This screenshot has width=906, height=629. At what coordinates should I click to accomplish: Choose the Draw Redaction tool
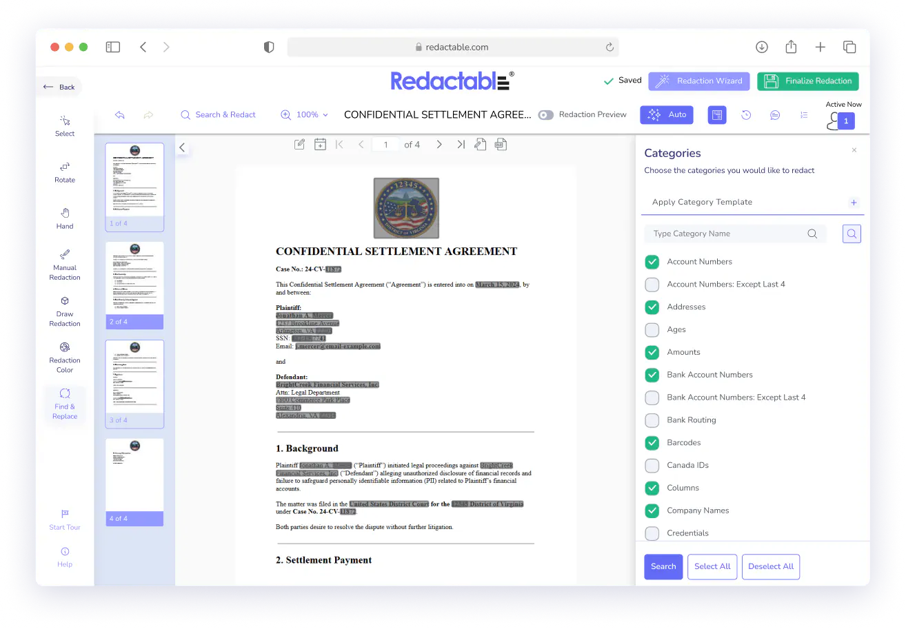pos(65,311)
